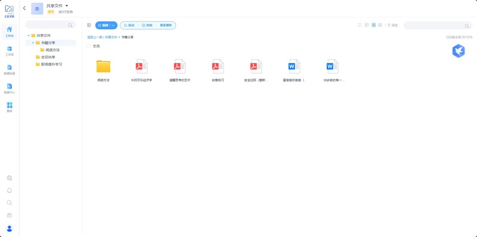
Task: Open 新建申请 in left sidebar
Action: coord(10,69)
